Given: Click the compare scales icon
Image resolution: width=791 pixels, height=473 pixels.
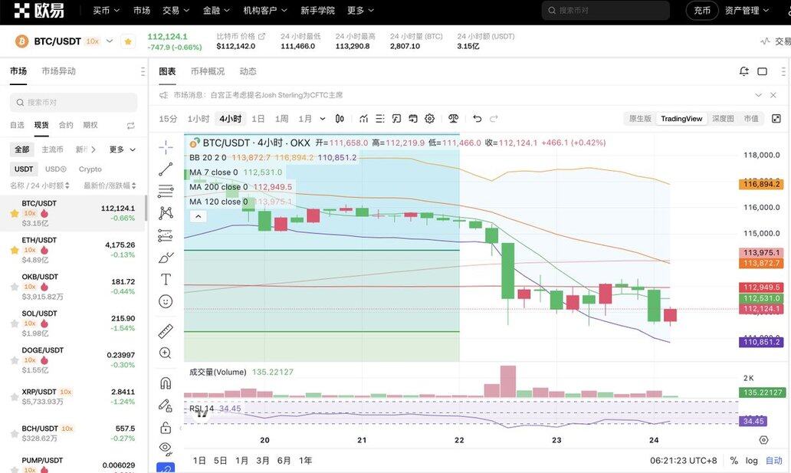Looking at the screenshot, I should (454, 119).
